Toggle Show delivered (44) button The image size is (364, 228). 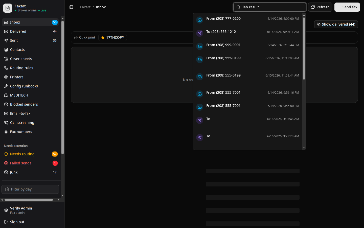pos(336,24)
